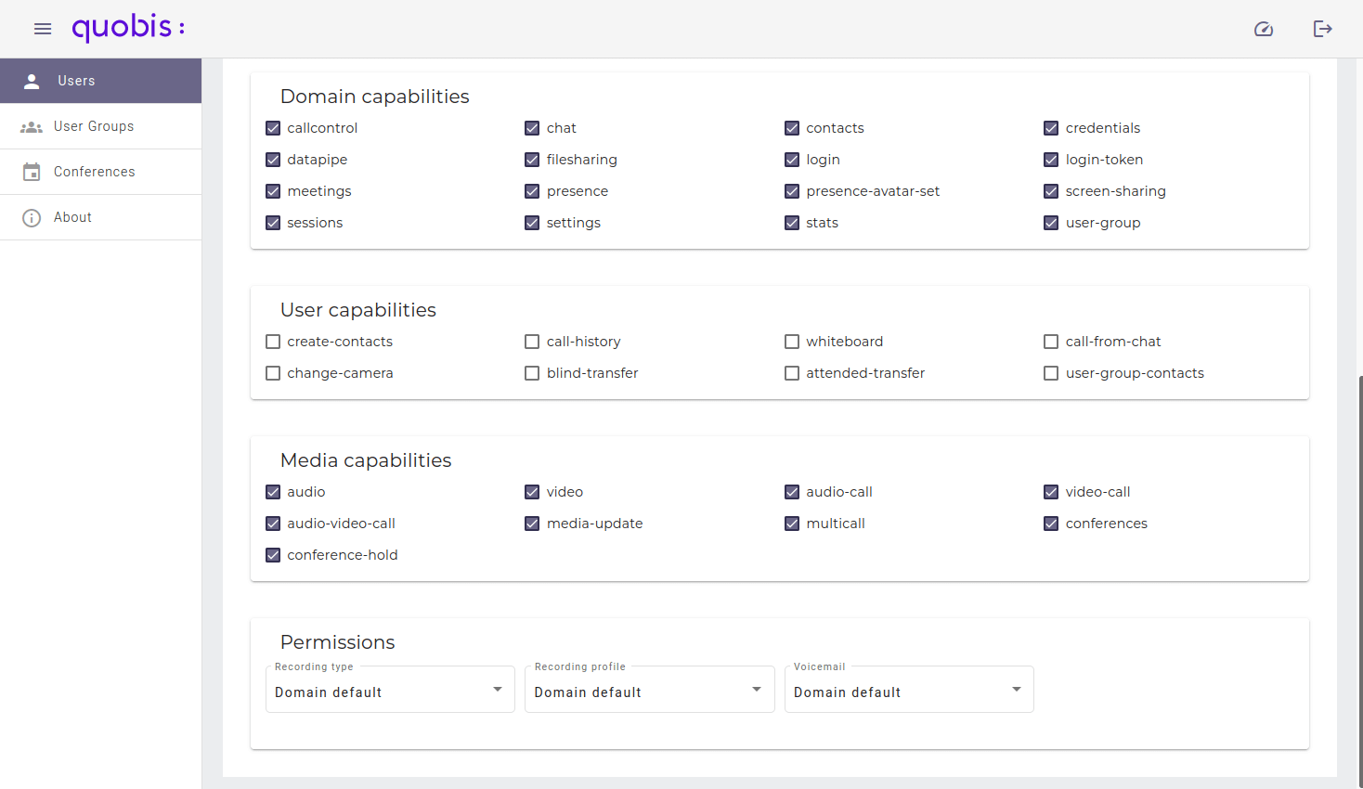Toggle login-token checkbox
1363x789 pixels.
coord(1051,160)
